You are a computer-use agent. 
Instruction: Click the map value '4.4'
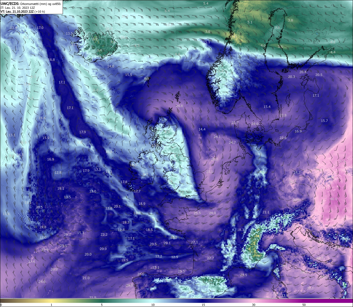tap(333, 52)
